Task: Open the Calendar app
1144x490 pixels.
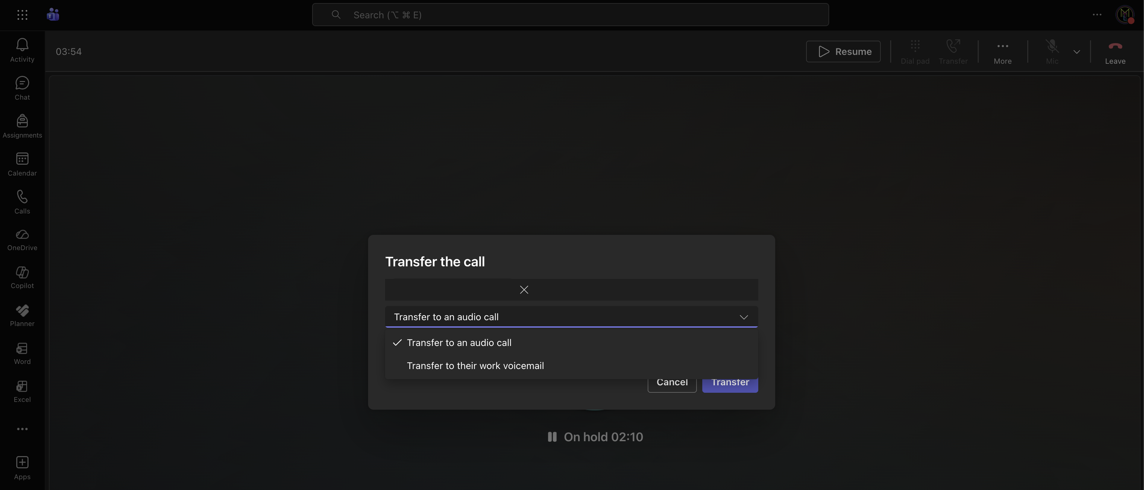Action: coord(22,164)
